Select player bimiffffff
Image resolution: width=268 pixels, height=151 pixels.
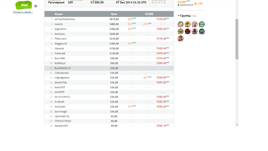click(x=59, y=92)
